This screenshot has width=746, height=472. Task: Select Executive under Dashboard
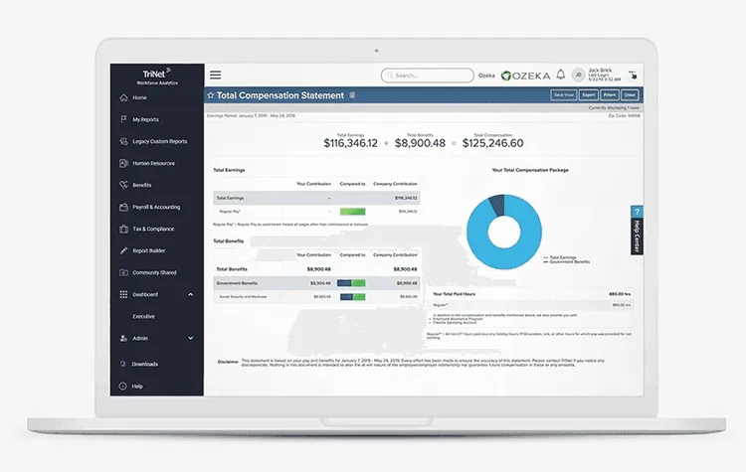coord(144,315)
